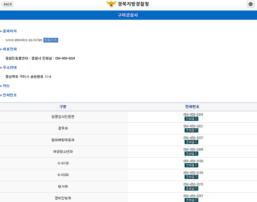Viewport: 257px width, 202px height.
Task: Expand the 주소안내 section
Action: (10, 68)
